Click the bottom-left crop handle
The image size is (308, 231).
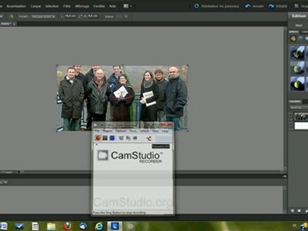pyautogui.click(x=57, y=130)
